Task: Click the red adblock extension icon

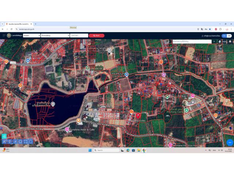Action: pyautogui.click(x=216, y=29)
